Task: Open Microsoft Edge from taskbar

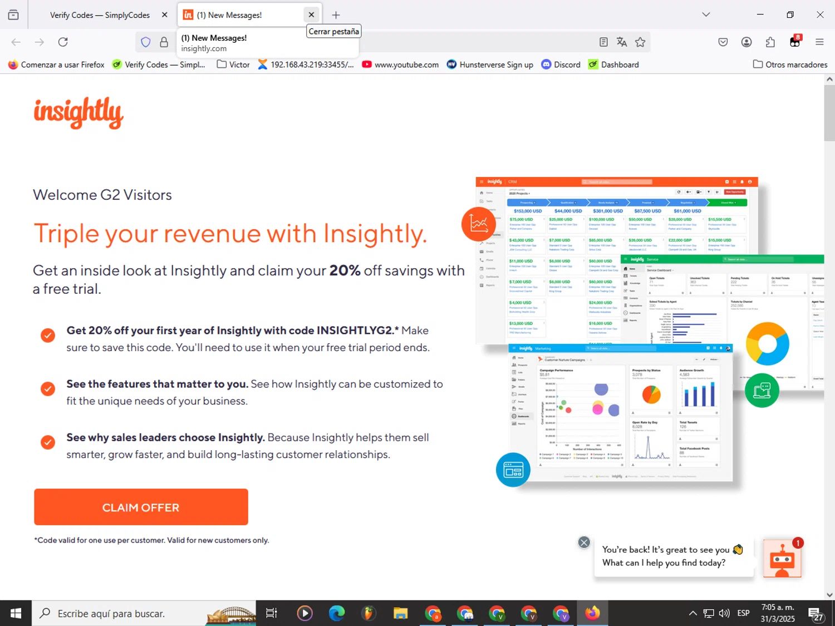Action: (x=336, y=613)
